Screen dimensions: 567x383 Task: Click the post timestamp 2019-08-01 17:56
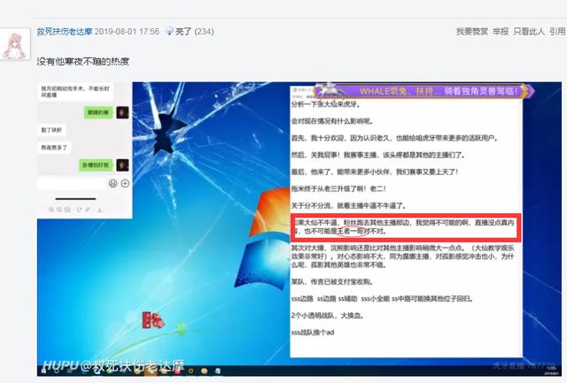[127, 32]
